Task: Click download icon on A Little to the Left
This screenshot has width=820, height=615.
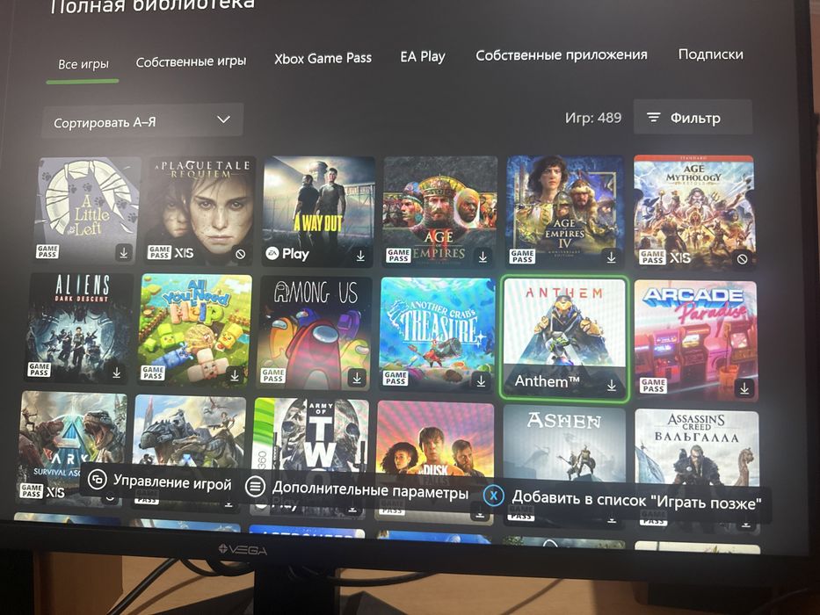Action: click(x=123, y=253)
